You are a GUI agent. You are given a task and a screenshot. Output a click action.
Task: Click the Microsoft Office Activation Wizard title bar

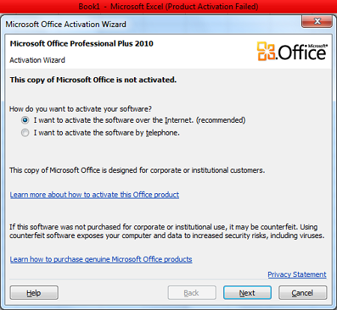pos(150,24)
